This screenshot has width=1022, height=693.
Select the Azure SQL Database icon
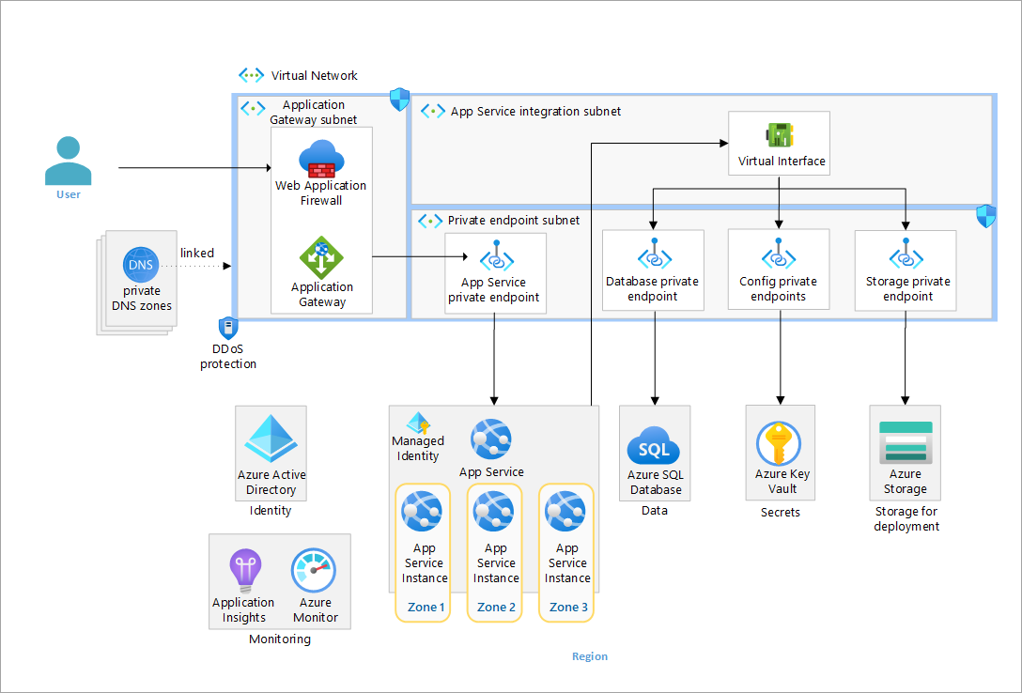coord(654,446)
